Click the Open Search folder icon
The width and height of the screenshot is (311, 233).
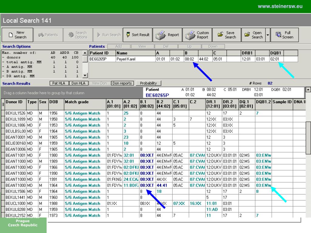[247, 35]
